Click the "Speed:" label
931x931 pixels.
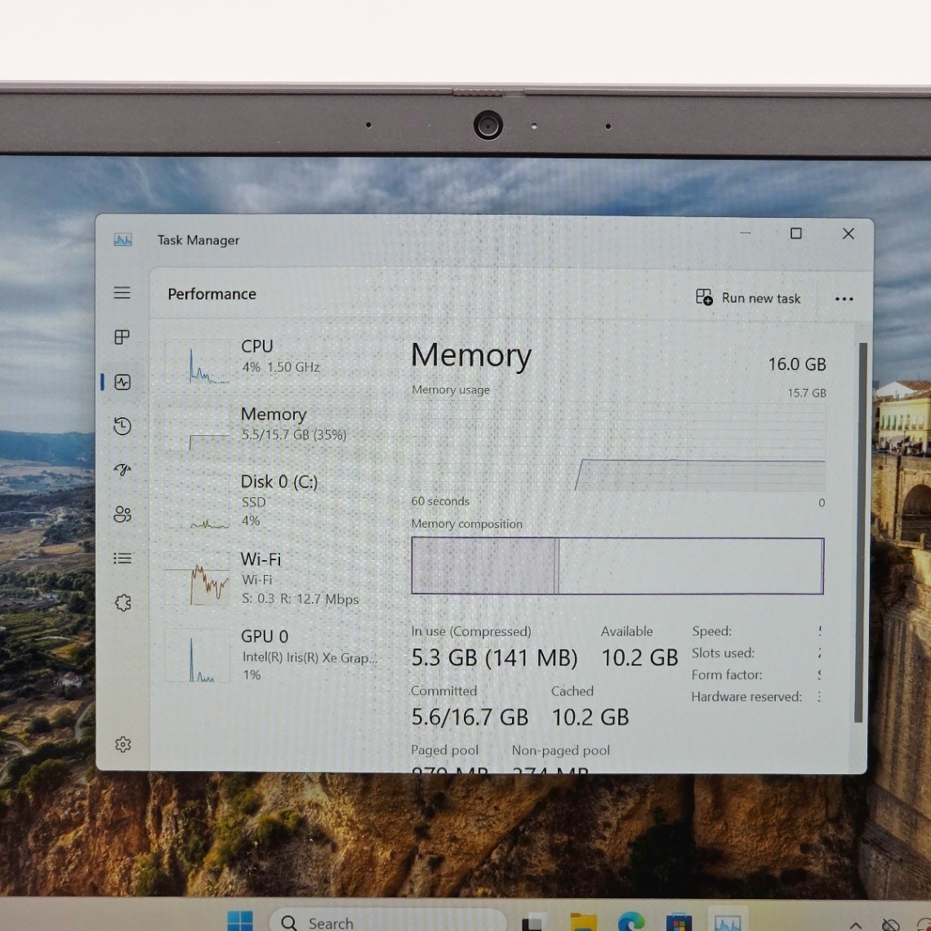711,631
